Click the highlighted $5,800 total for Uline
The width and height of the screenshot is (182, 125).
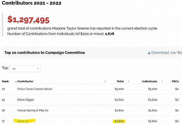point(119,121)
